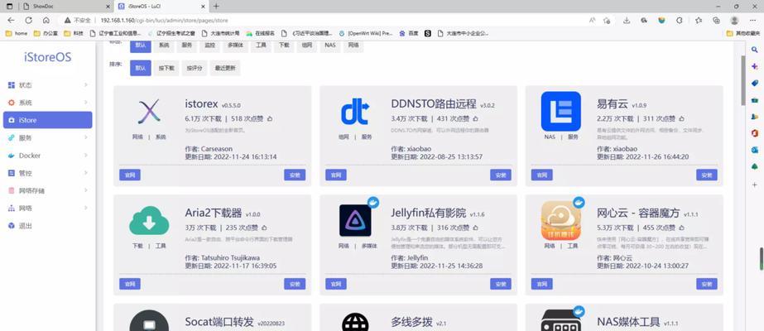Visit the 官网 link for 网心云 容器魔方
The image size is (764, 331).
[541, 284]
